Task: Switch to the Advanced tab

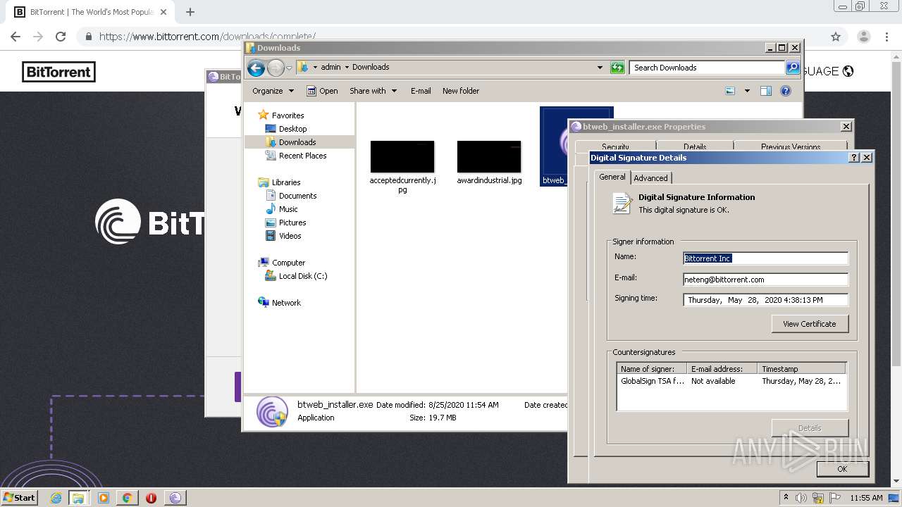Action: tap(650, 178)
